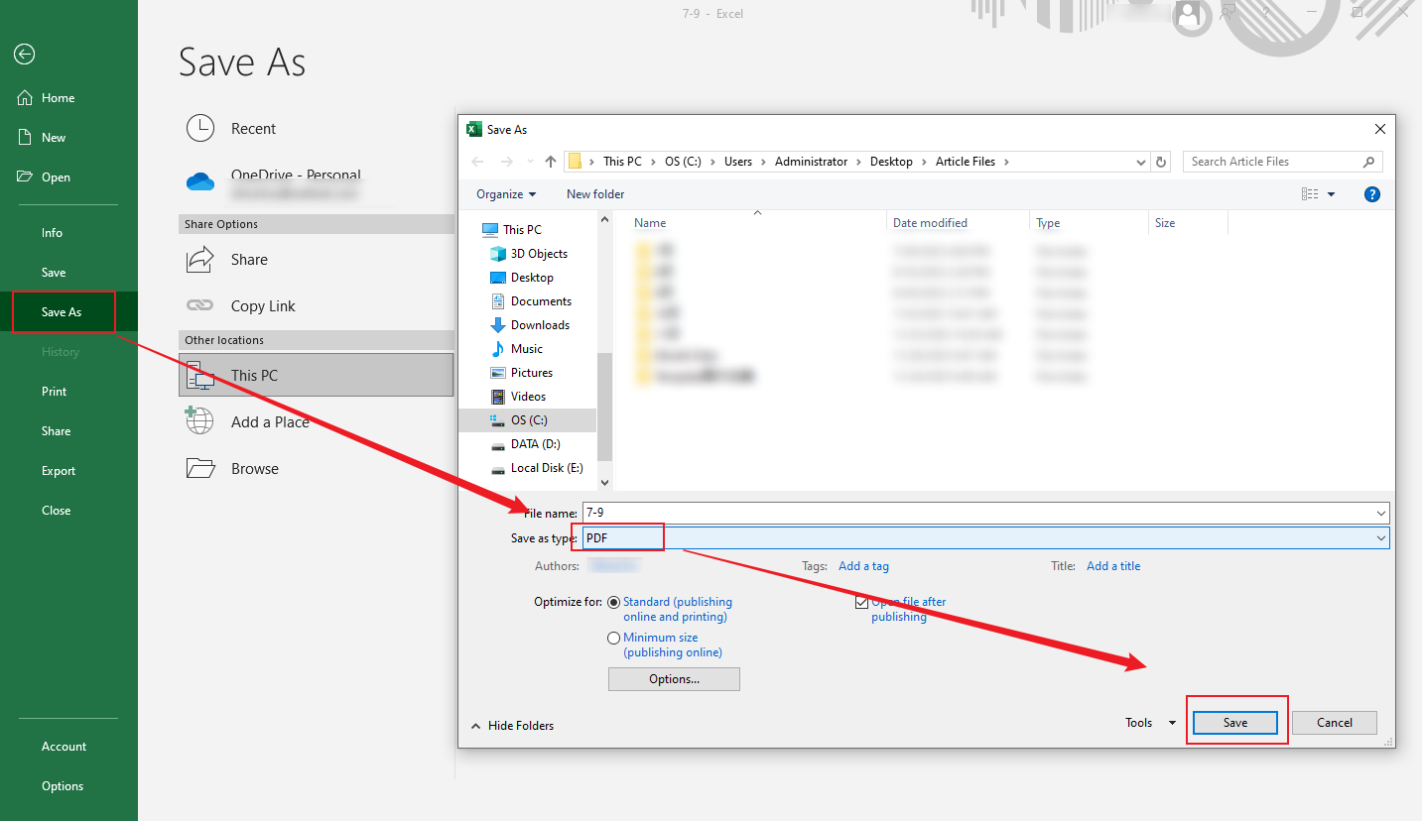The height and width of the screenshot is (821, 1422).
Task: Click the This PC computer icon
Action: [199, 375]
